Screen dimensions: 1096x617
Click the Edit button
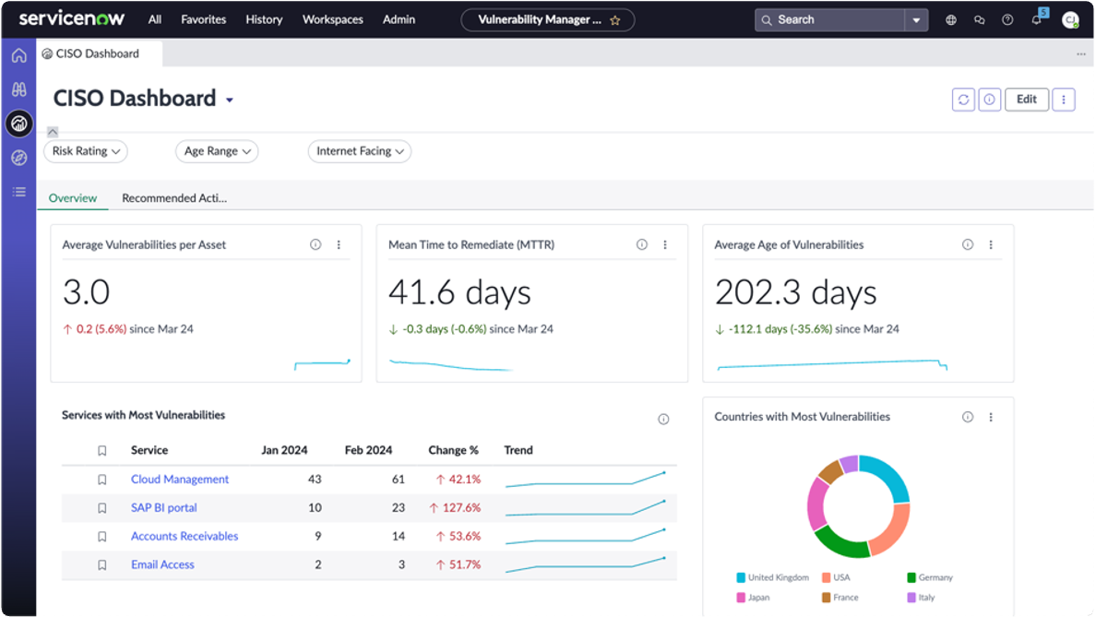pos(1026,100)
